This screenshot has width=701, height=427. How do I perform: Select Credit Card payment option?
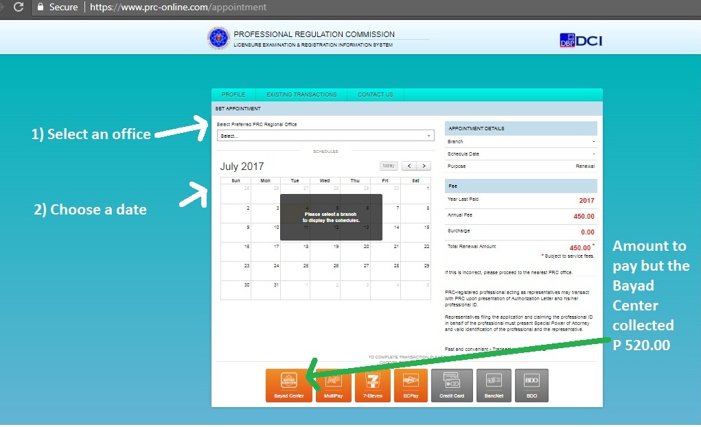[x=452, y=385]
